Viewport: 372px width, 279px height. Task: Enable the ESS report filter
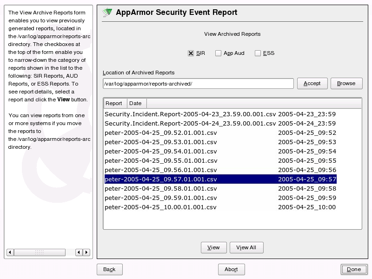pos(258,53)
